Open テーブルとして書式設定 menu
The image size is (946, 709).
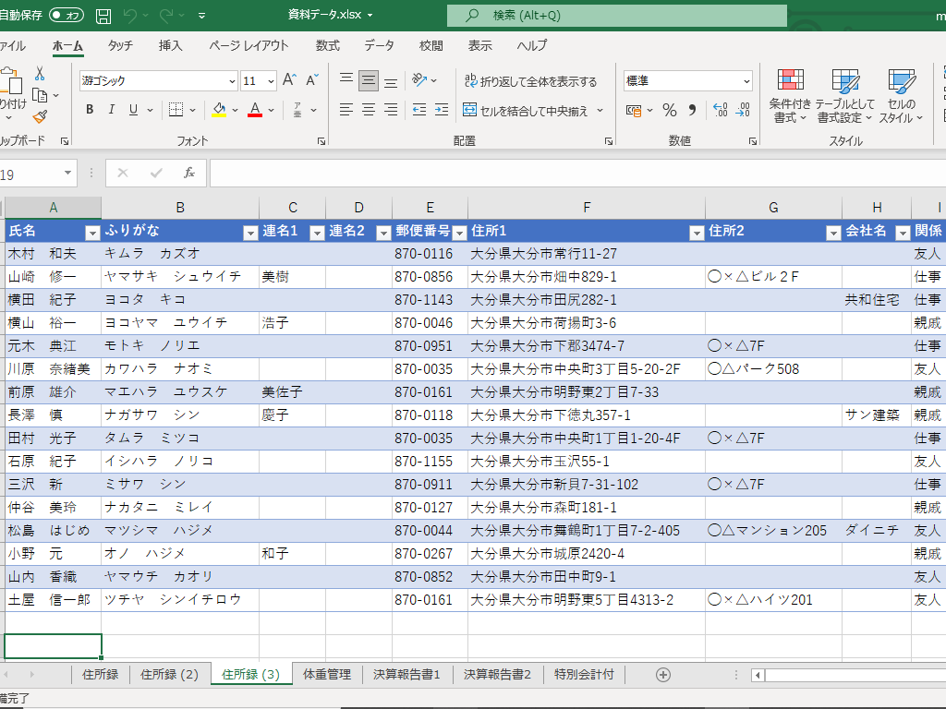pos(844,95)
